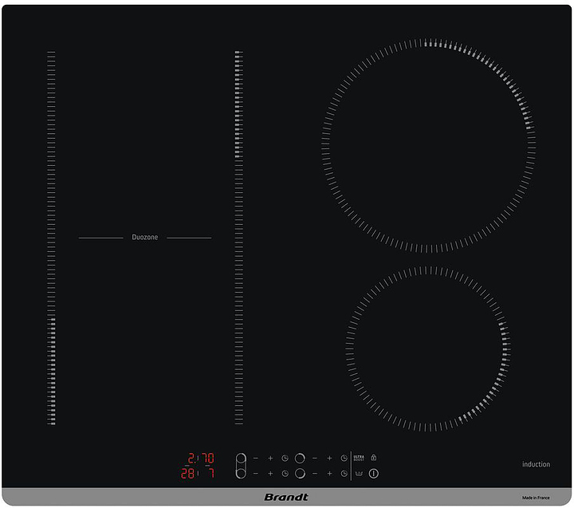Click the Brandt logo on the front strip
Screen dimensions: 574x508
[286, 498]
